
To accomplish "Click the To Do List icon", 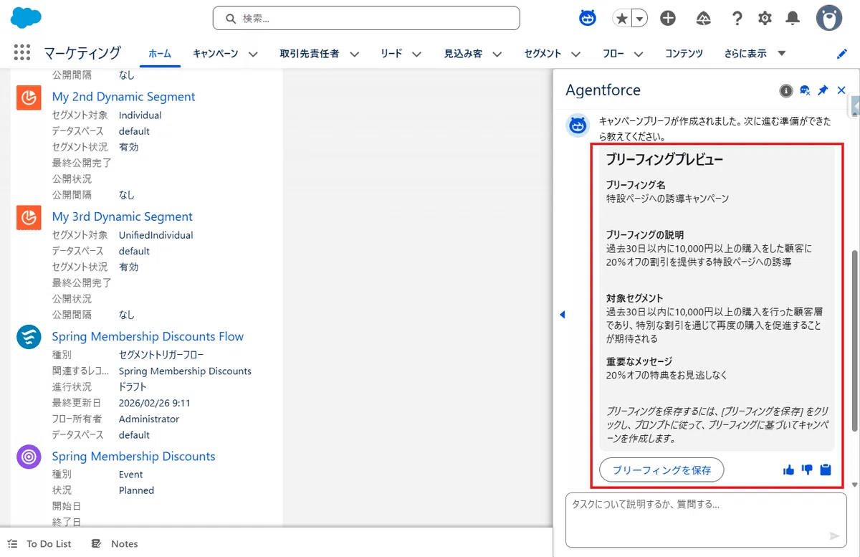I will click(13, 543).
